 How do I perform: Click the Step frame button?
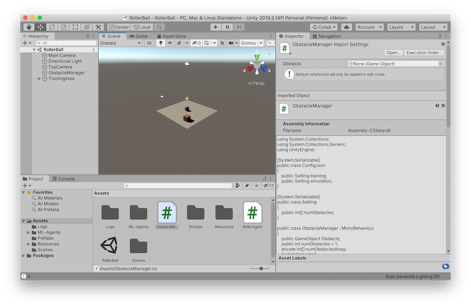[239, 27]
